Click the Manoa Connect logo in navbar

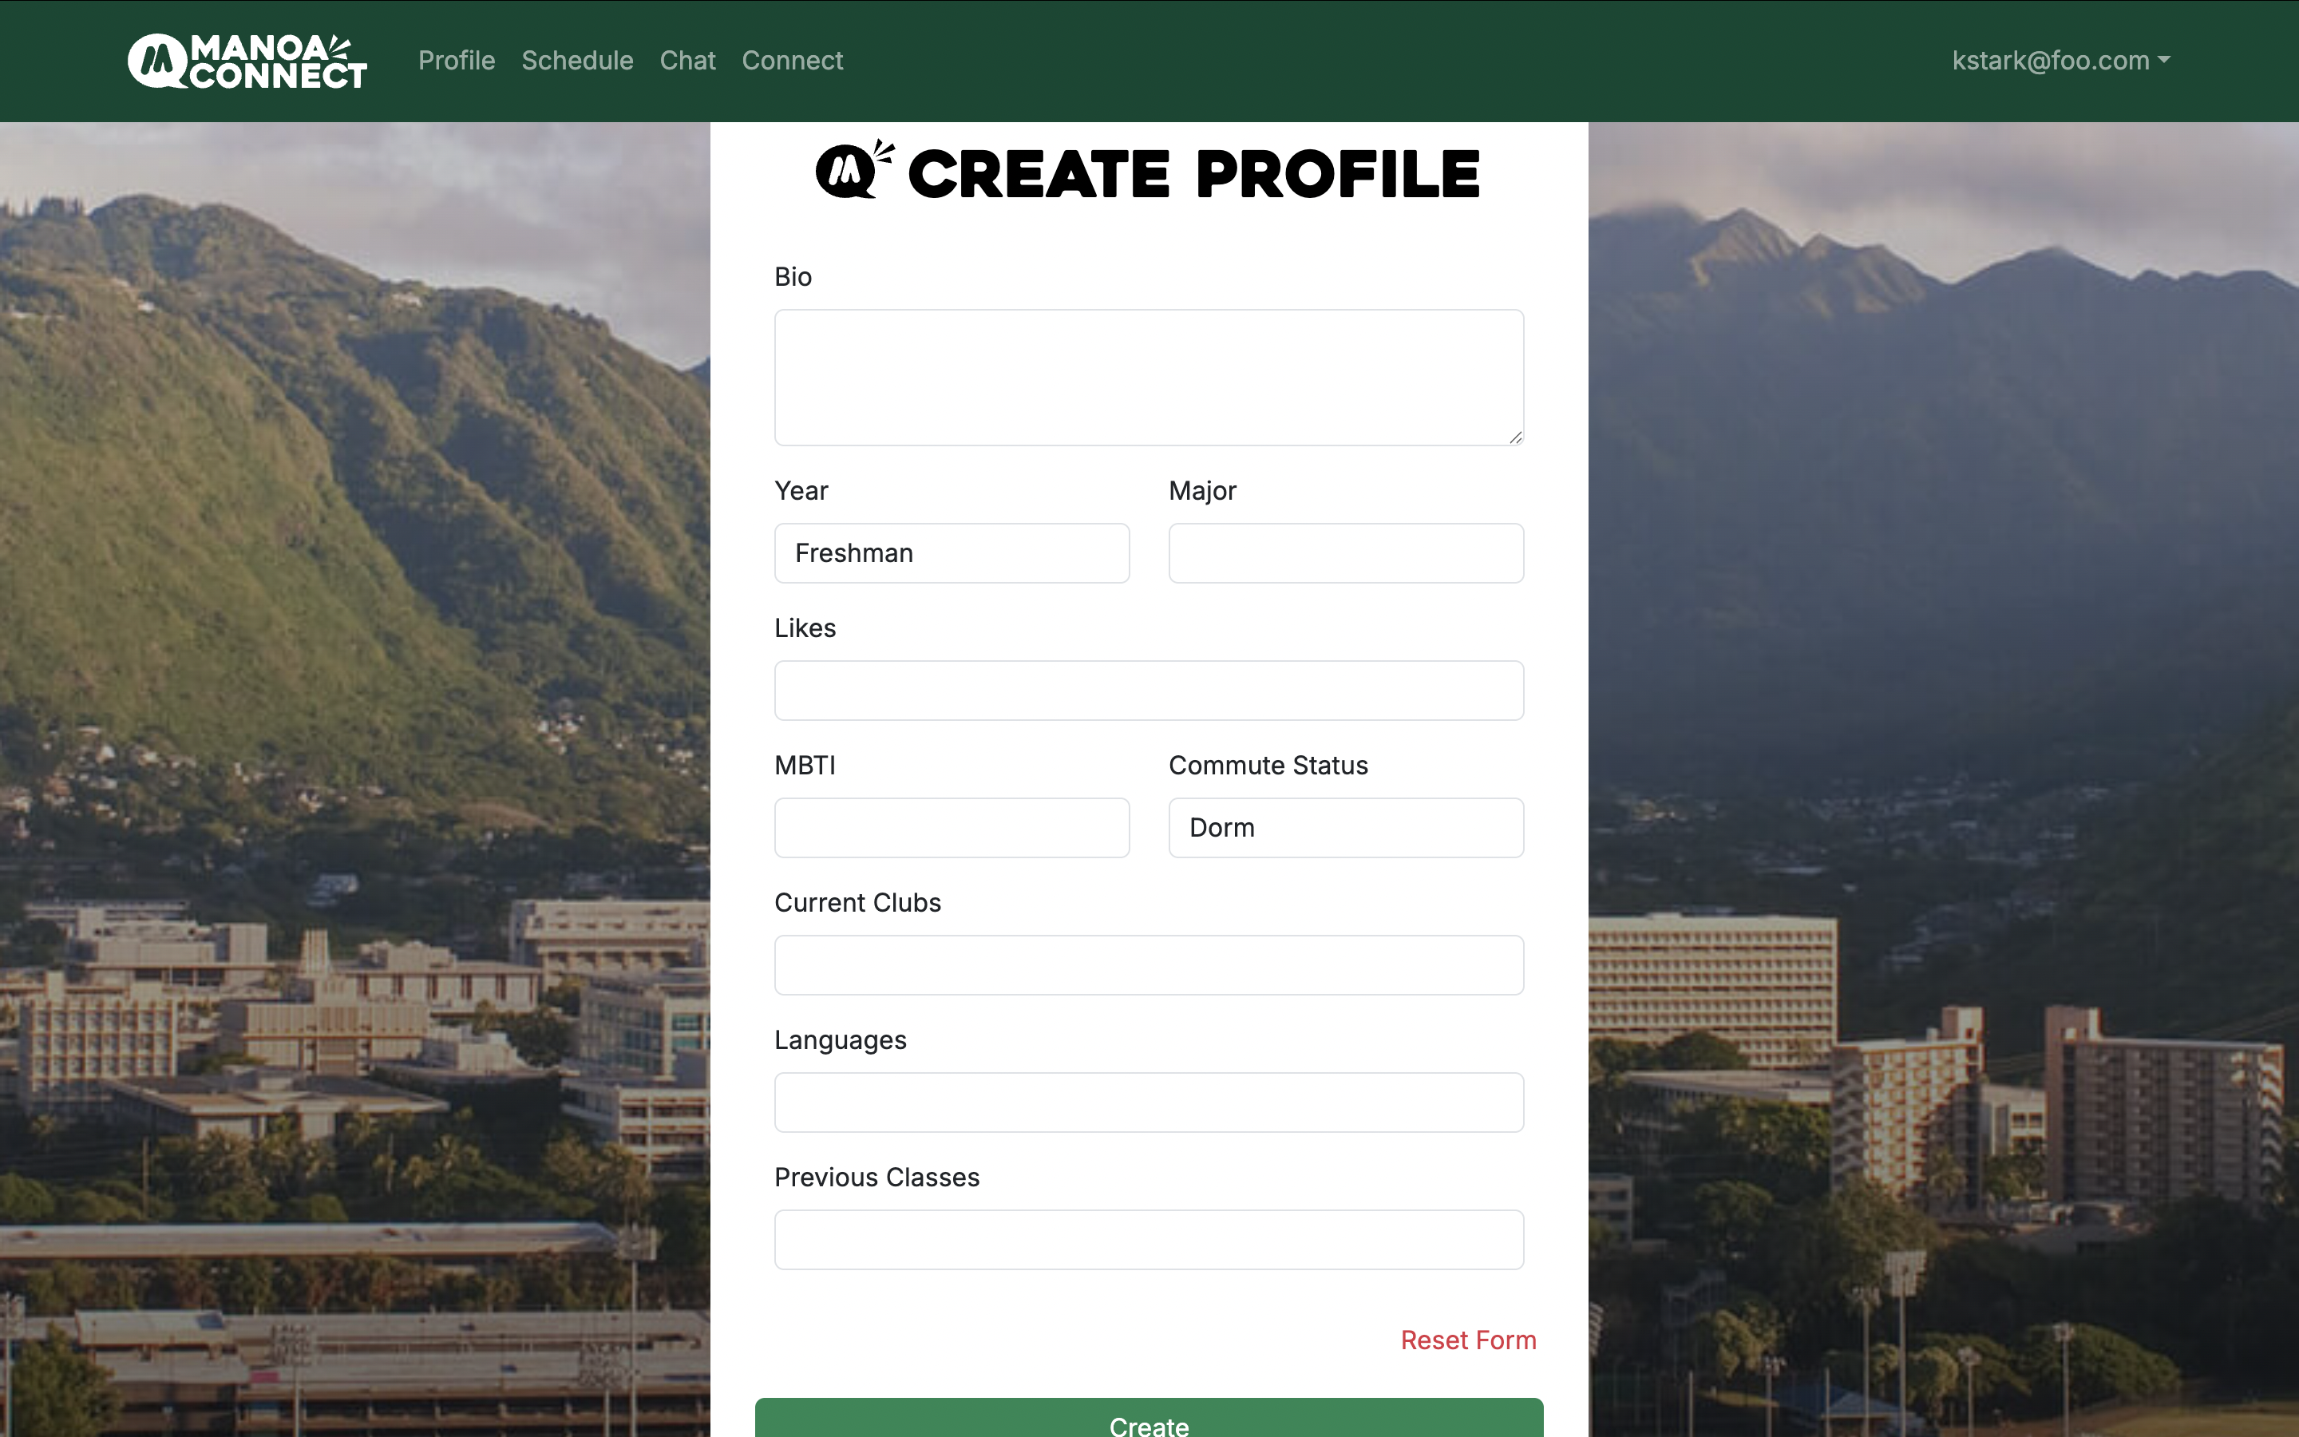pos(247,61)
